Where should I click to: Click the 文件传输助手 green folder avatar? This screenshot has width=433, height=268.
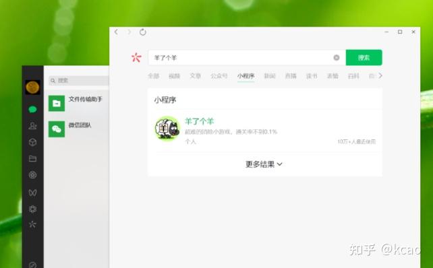click(57, 103)
